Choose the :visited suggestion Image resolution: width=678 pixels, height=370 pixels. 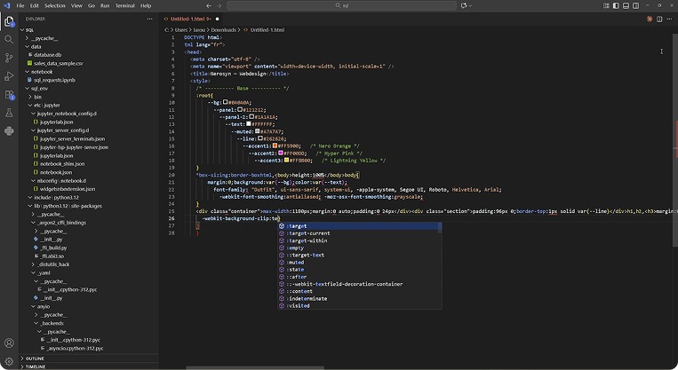[359, 305]
